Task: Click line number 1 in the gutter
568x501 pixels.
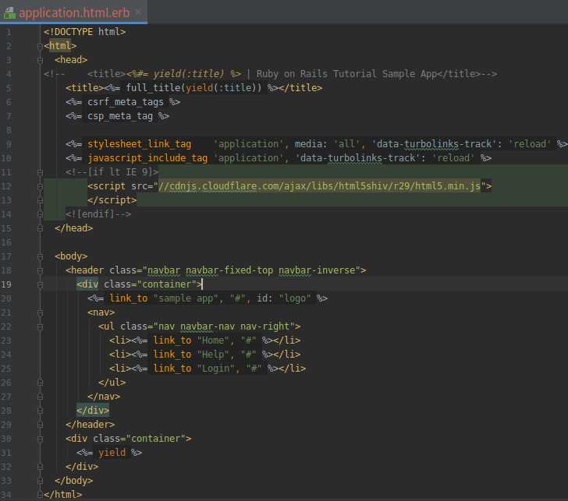Action: [x=9, y=33]
